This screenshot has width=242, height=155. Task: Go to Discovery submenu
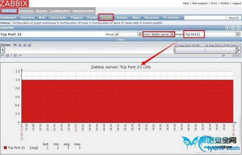click(152, 17)
